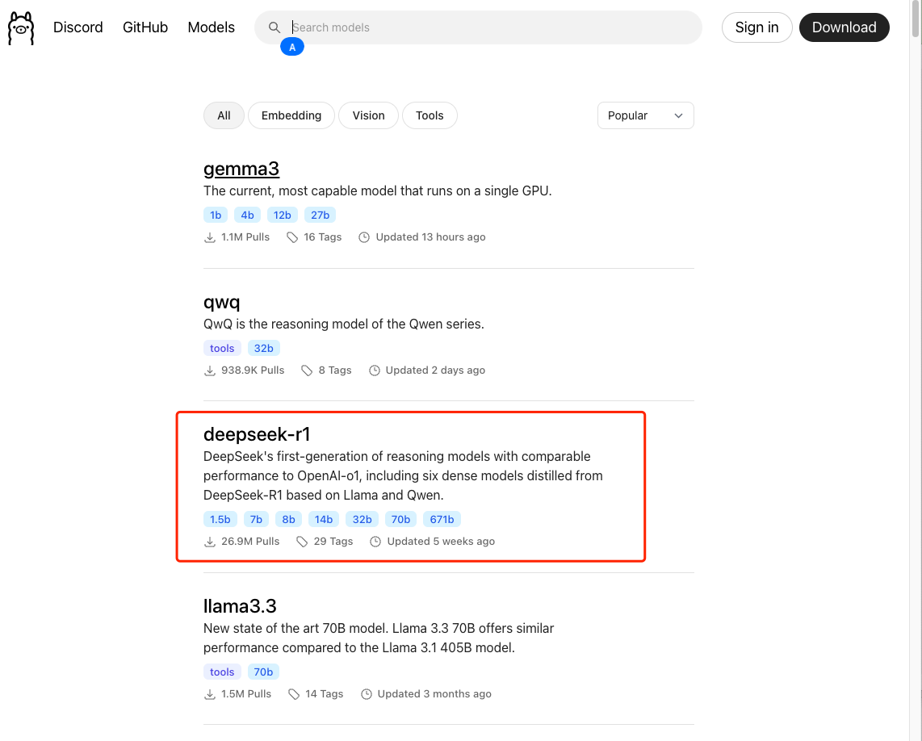
Task: Click the download icon next to 1.5M Pulls
Action: pos(210,694)
